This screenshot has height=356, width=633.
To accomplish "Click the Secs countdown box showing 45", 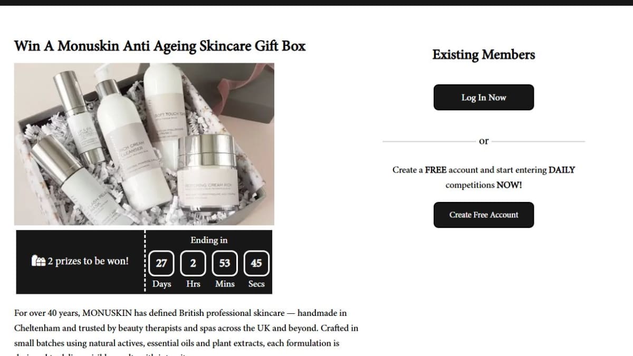I will pos(256,263).
